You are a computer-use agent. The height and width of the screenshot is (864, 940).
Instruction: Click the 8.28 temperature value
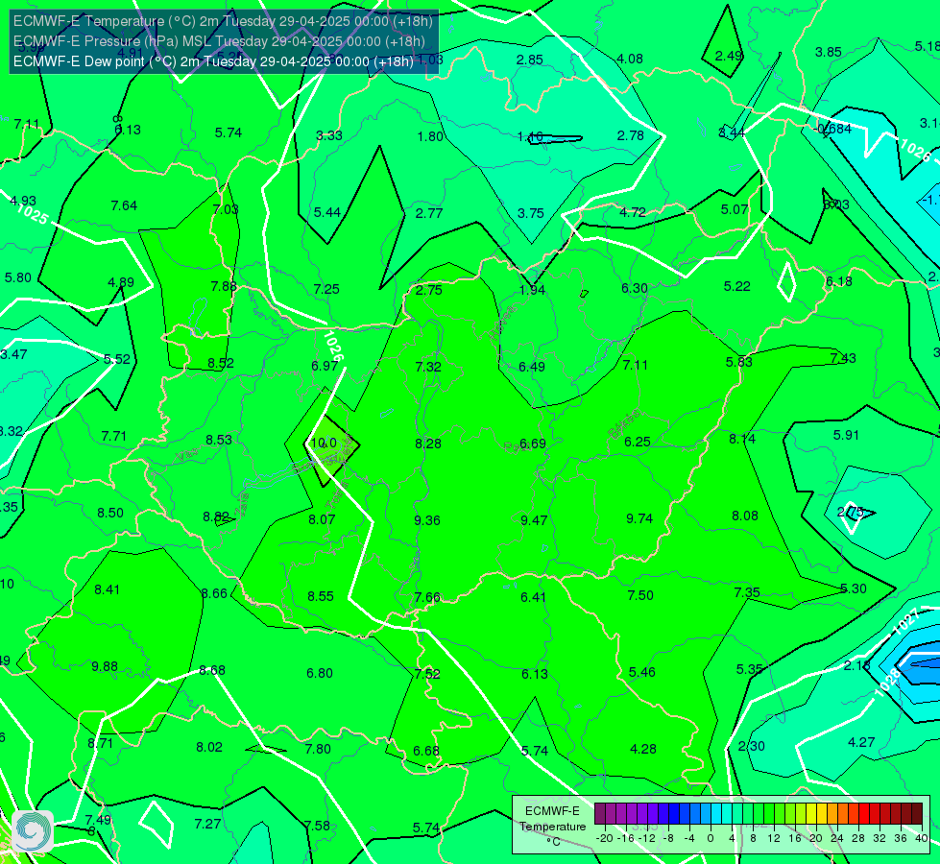coord(428,444)
